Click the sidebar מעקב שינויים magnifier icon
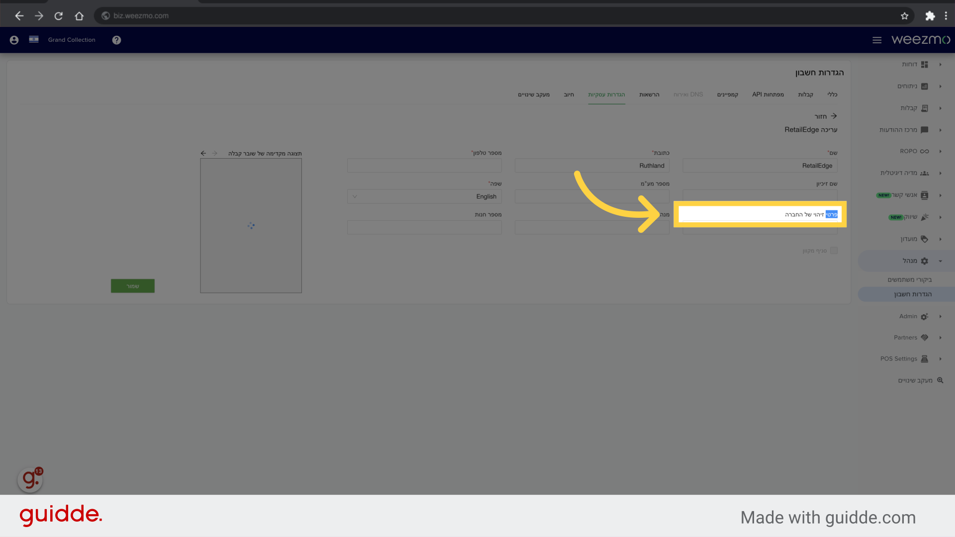Viewport: 955px width, 537px height. [x=940, y=380]
